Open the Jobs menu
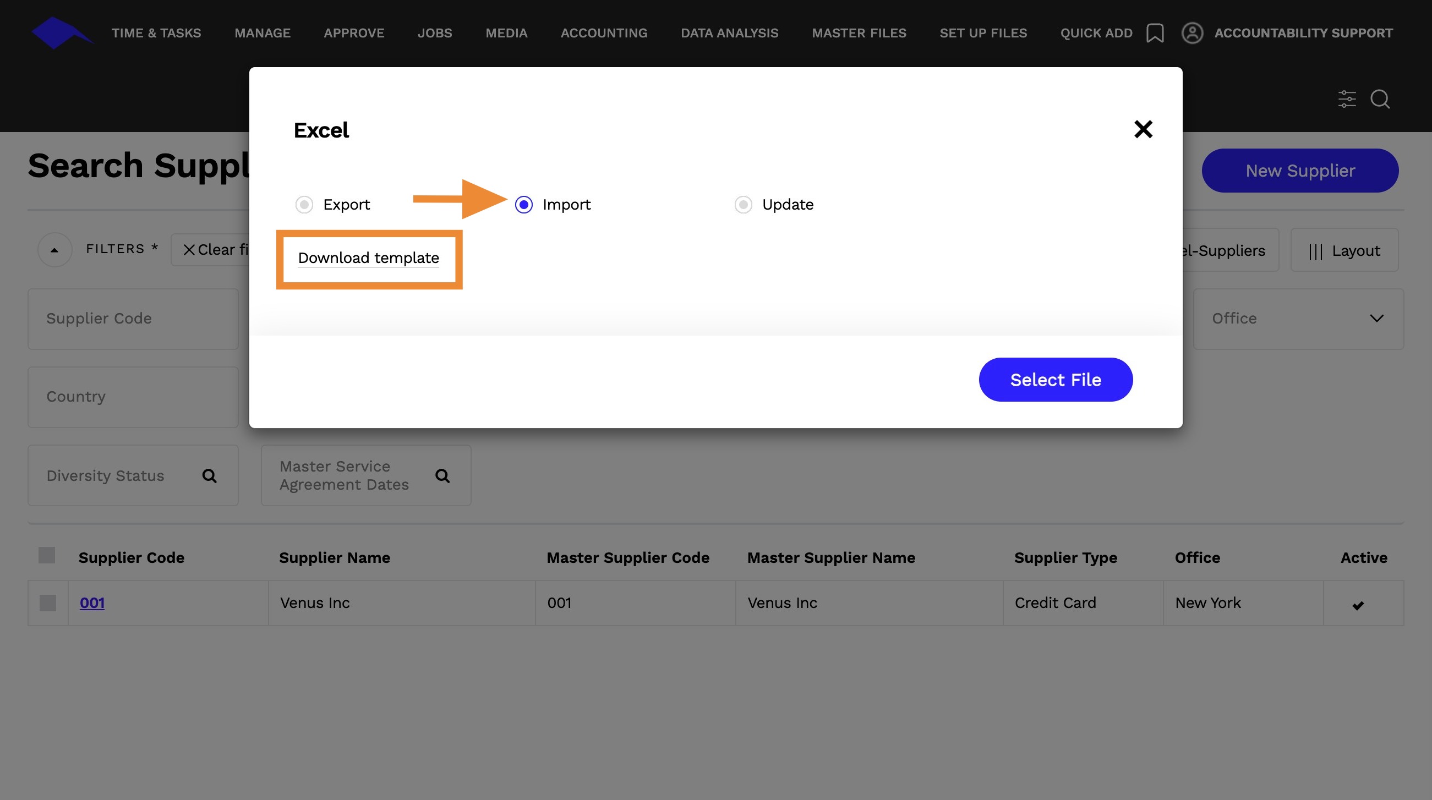This screenshot has height=800, width=1432. (435, 33)
